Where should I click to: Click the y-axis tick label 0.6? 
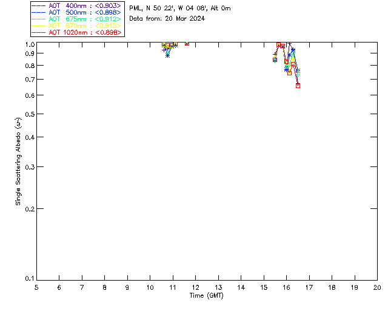(x=30, y=95)
